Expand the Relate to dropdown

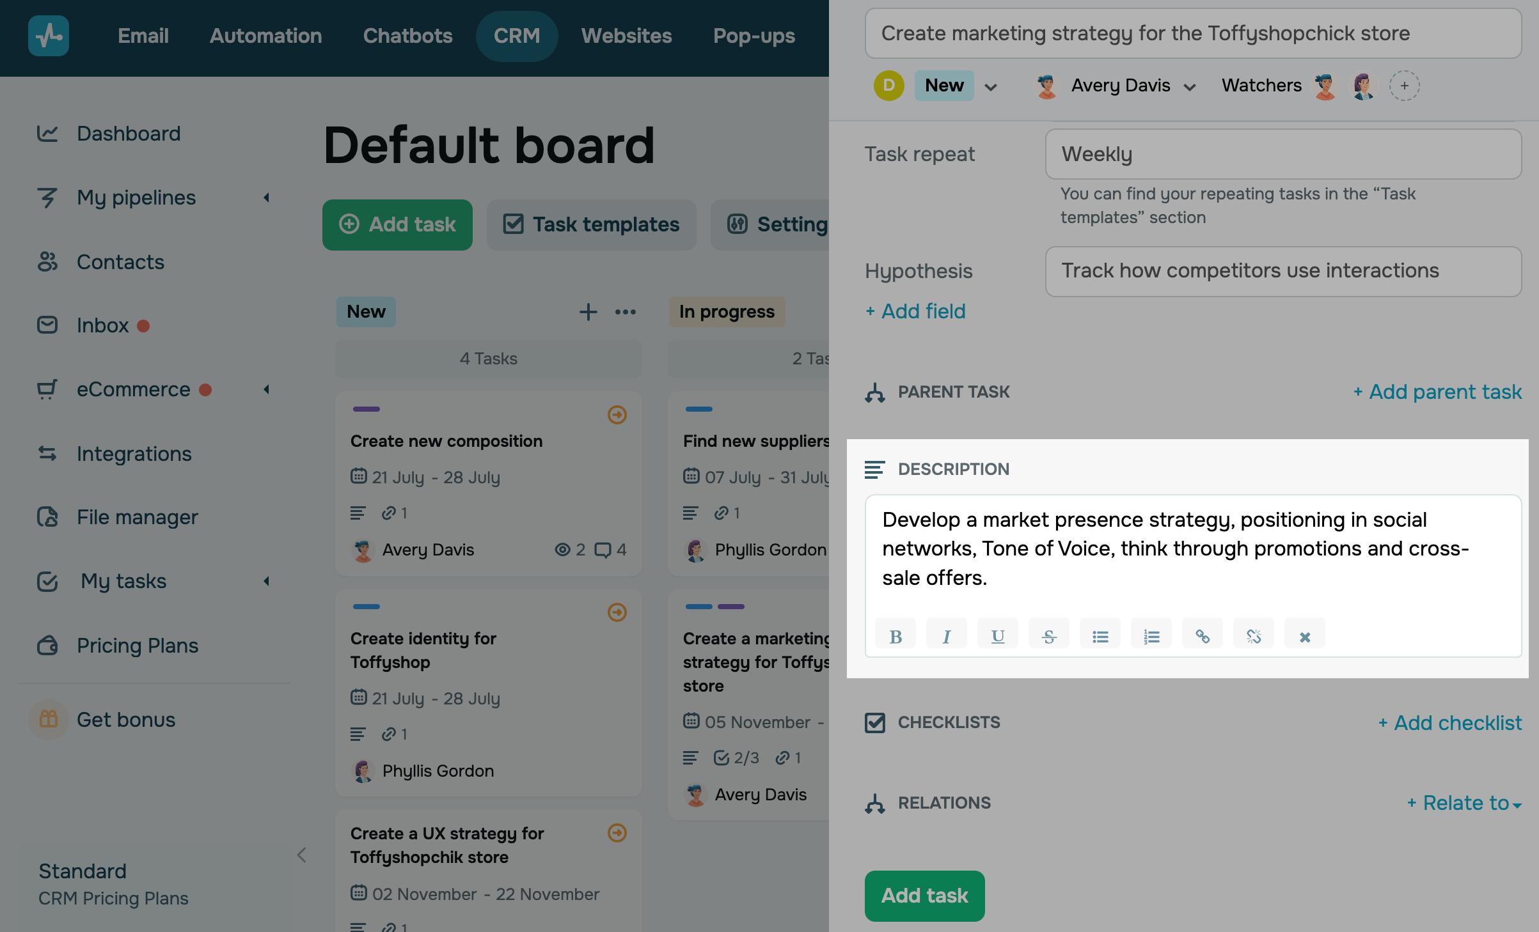[1464, 803]
